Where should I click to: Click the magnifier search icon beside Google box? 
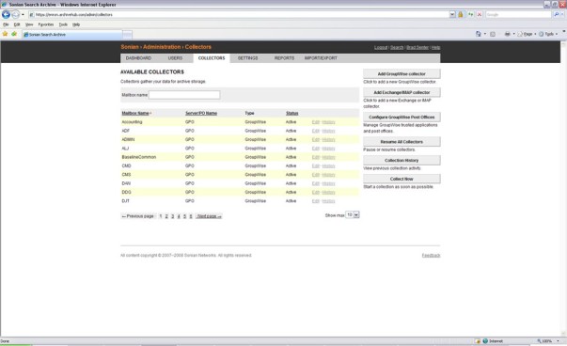click(x=556, y=14)
